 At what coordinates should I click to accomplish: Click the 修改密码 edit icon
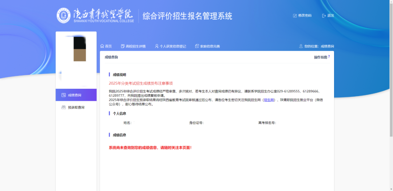click(x=295, y=16)
